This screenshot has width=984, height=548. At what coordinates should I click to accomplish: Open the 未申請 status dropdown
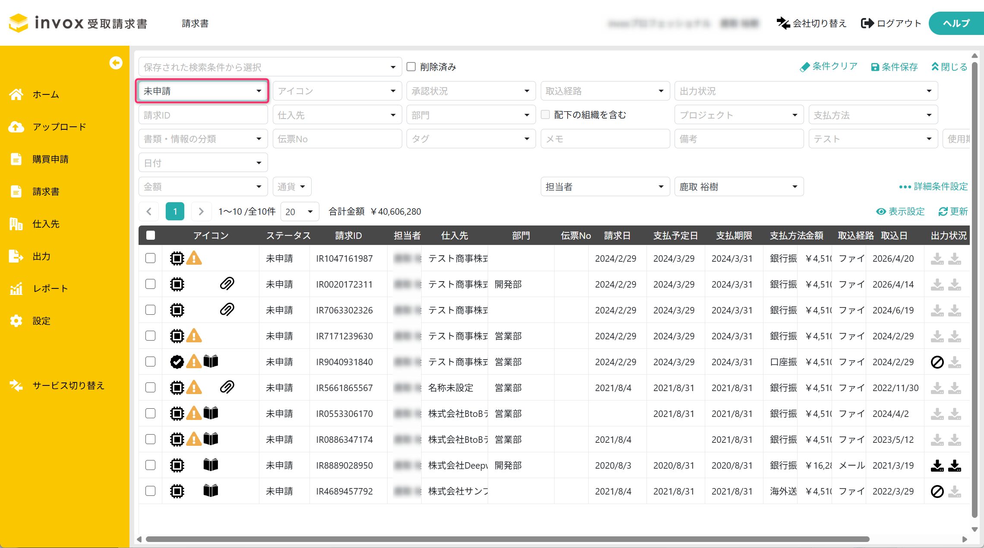coord(202,91)
